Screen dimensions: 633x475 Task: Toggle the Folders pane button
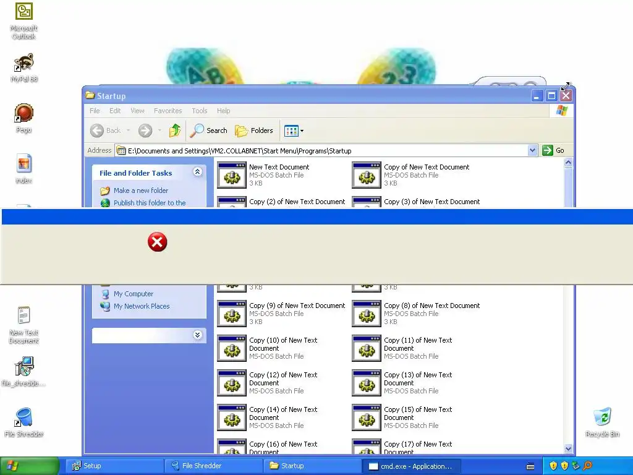[254, 131]
